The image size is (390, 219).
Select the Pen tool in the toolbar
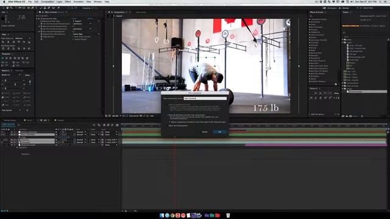click(32, 8)
